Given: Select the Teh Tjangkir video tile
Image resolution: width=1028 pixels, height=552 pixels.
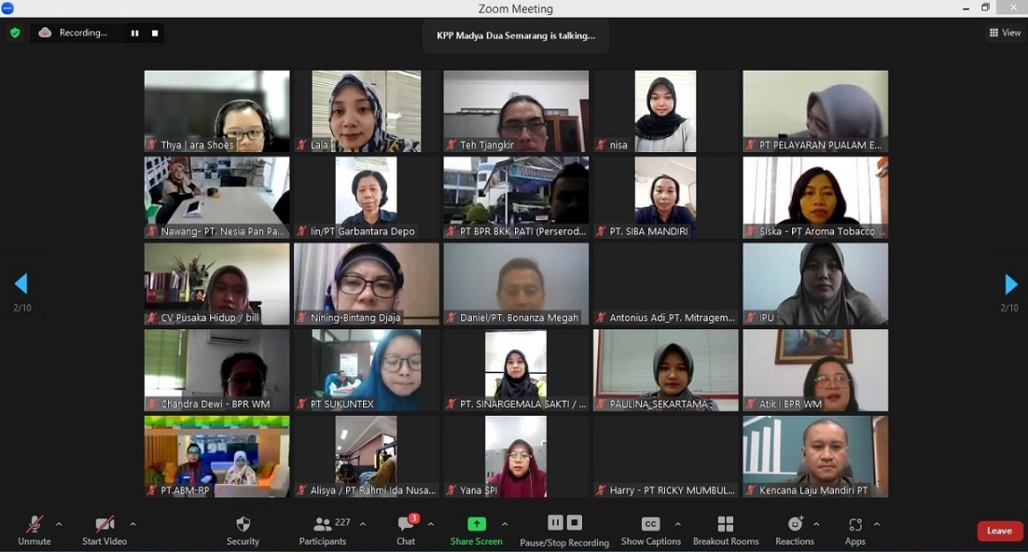Looking at the screenshot, I should point(516,111).
